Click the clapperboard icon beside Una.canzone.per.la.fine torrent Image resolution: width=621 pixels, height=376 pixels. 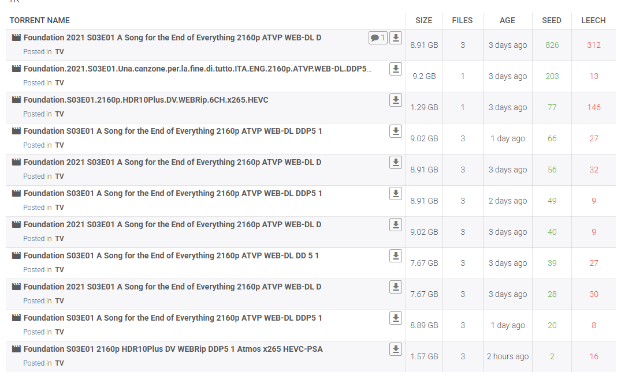click(x=16, y=69)
